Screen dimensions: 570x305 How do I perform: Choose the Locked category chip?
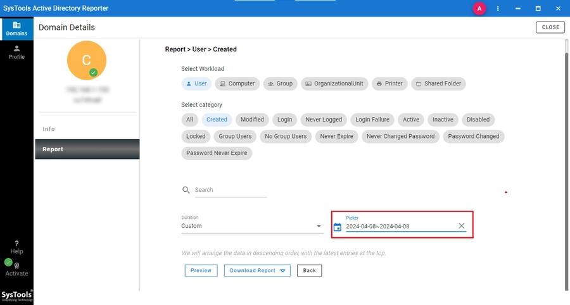[x=196, y=137]
